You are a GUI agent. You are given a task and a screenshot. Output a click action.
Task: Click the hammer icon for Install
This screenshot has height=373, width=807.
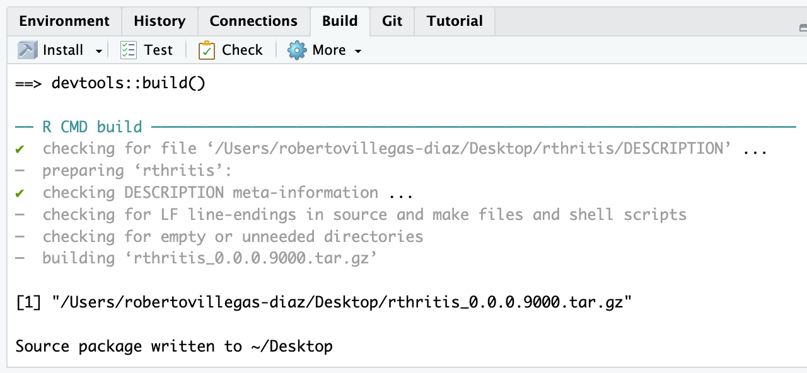point(27,50)
